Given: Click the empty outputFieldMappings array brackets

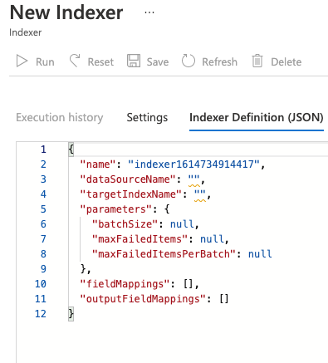Looking at the screenshot, I should coord(224,299).
